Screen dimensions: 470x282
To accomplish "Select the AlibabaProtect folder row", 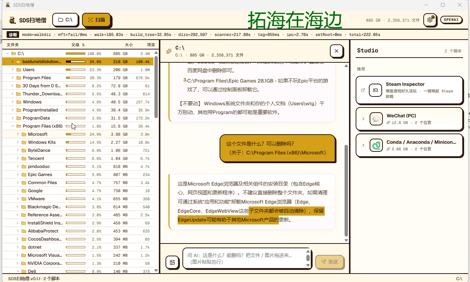I will pyautogui.click(x=78, y=231).
